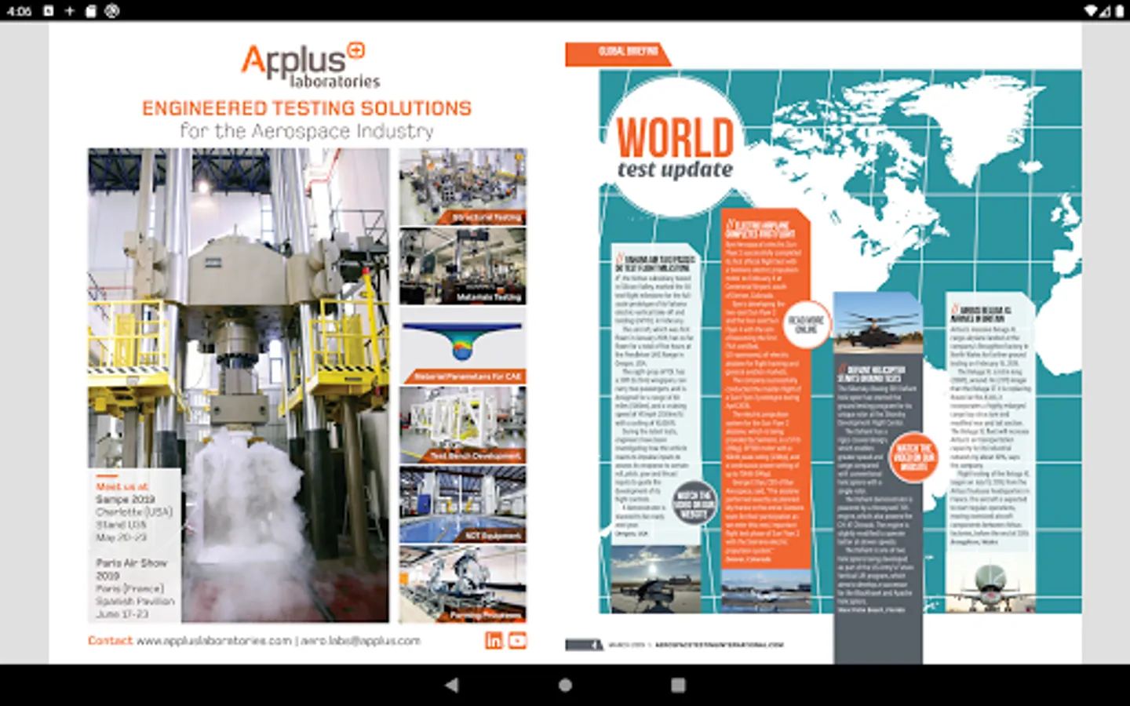The width and height of the screenshot is (1130, 706).
Task: Tap the large hydraulic press photo
Action: (x=238, y=385)
